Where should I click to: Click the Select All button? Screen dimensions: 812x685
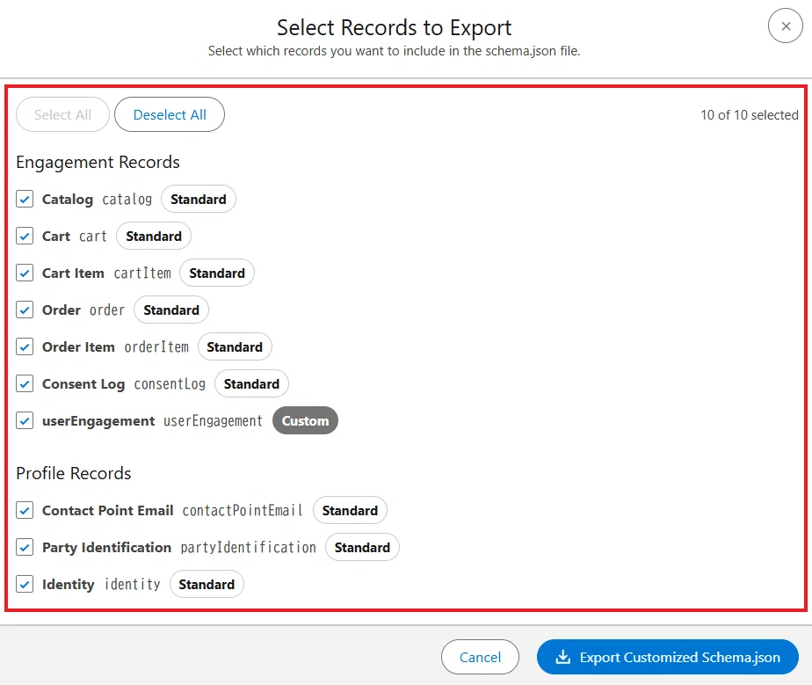[62, 114]
